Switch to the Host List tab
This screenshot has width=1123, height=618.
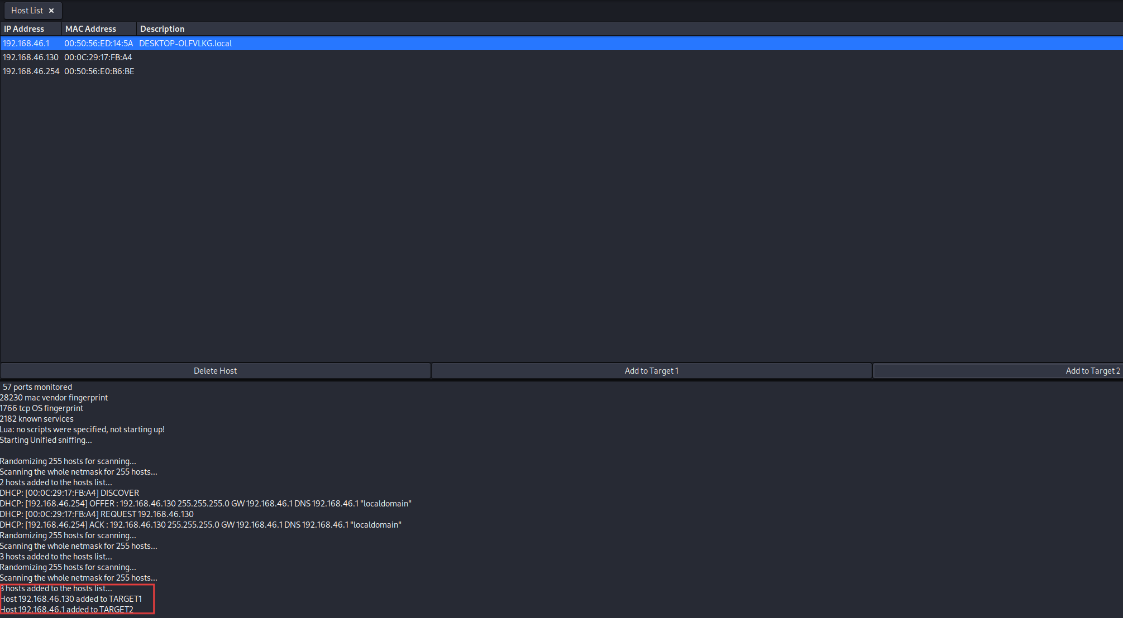(x=27, y=11)
